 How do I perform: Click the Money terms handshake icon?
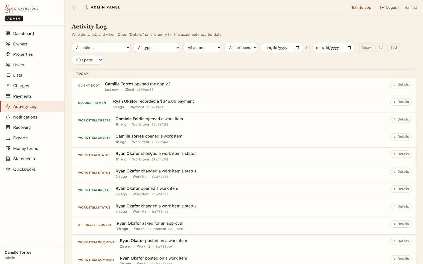pos(8,148)
